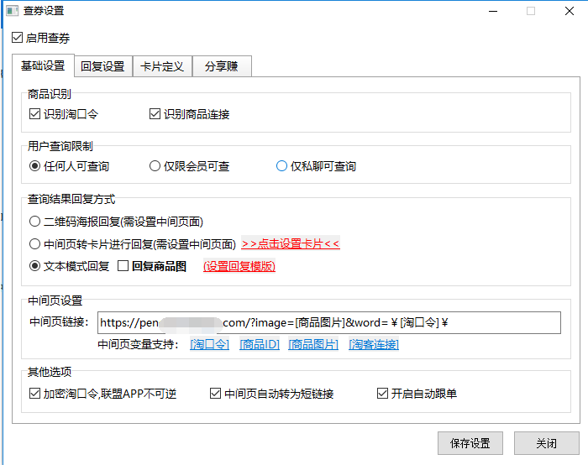Disable 开启自动跟单 checkbox
The width and height of the screenshot is (588, 465).
coord(383,394)
